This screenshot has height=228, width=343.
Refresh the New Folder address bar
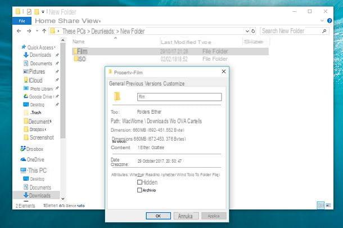pos(253,31)
